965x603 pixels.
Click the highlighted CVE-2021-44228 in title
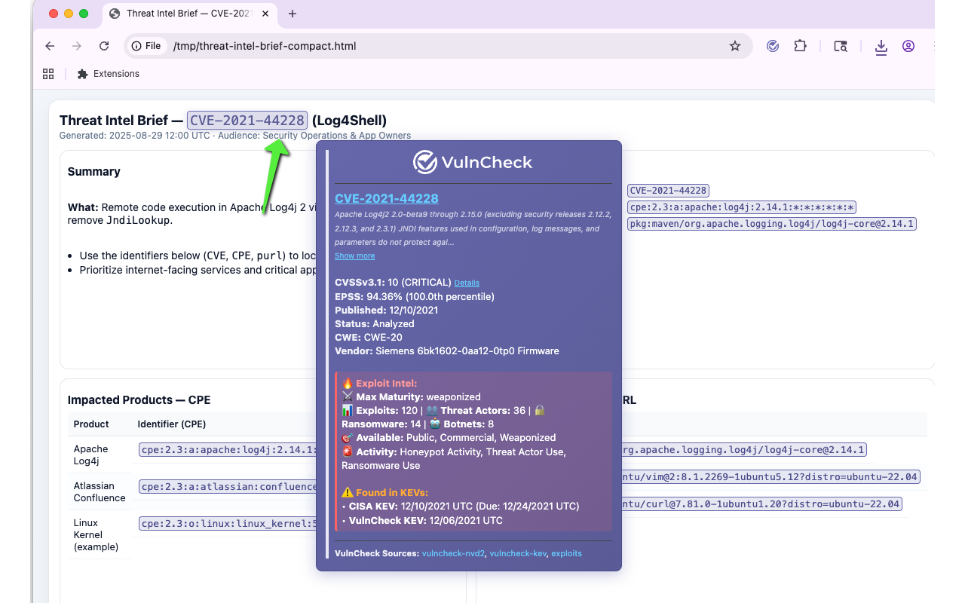click(x=247, y=120)
